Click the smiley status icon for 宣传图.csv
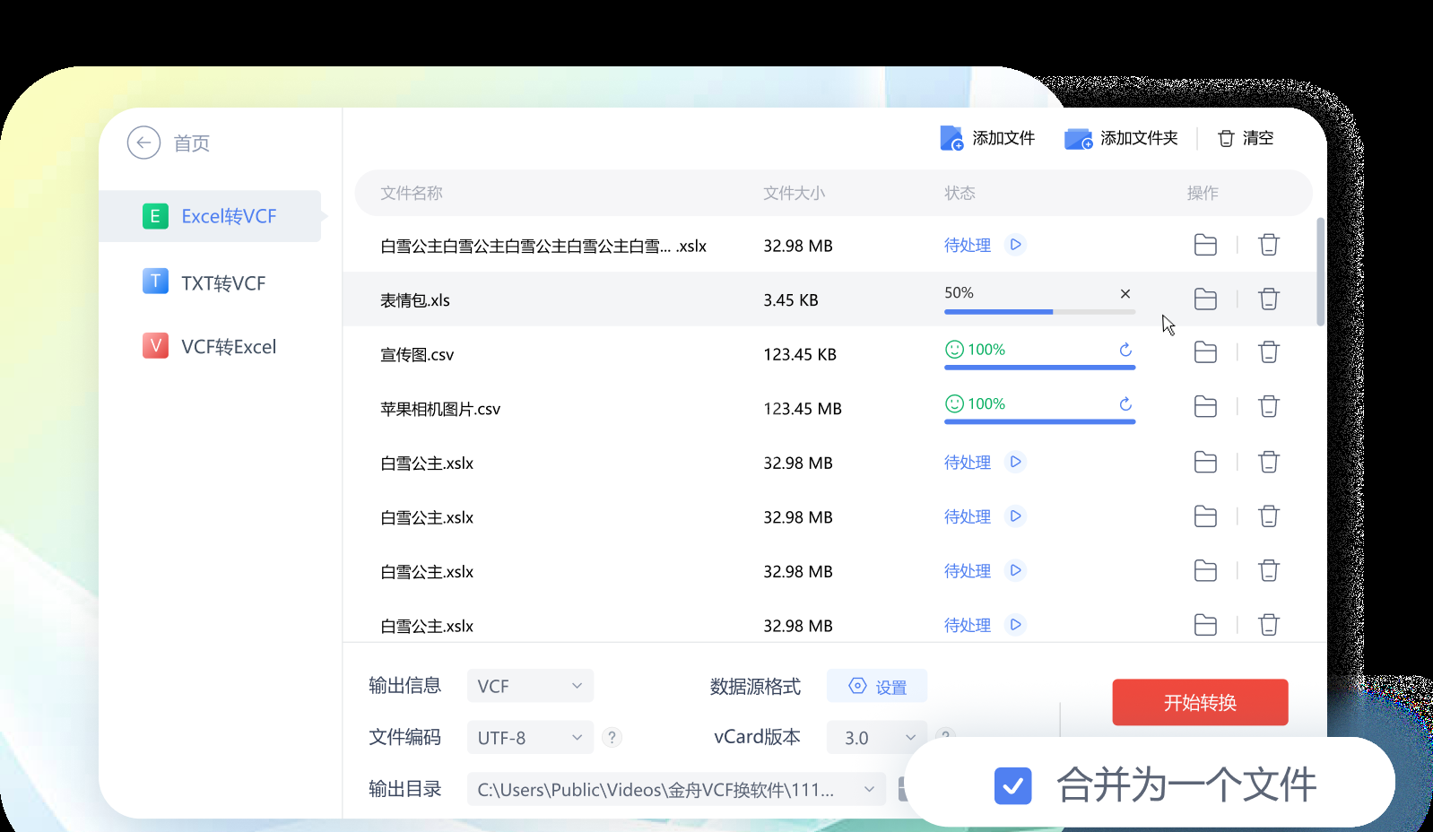1433x832 pixels. click(x=954, y=350)
